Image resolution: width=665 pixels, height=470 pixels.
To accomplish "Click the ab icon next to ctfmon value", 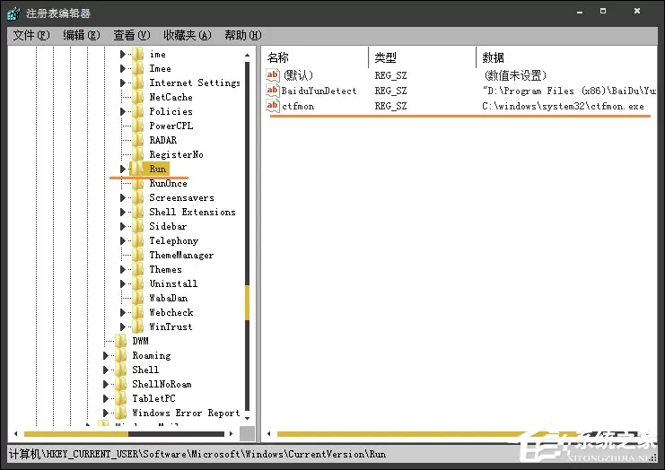I will point(272,106).
